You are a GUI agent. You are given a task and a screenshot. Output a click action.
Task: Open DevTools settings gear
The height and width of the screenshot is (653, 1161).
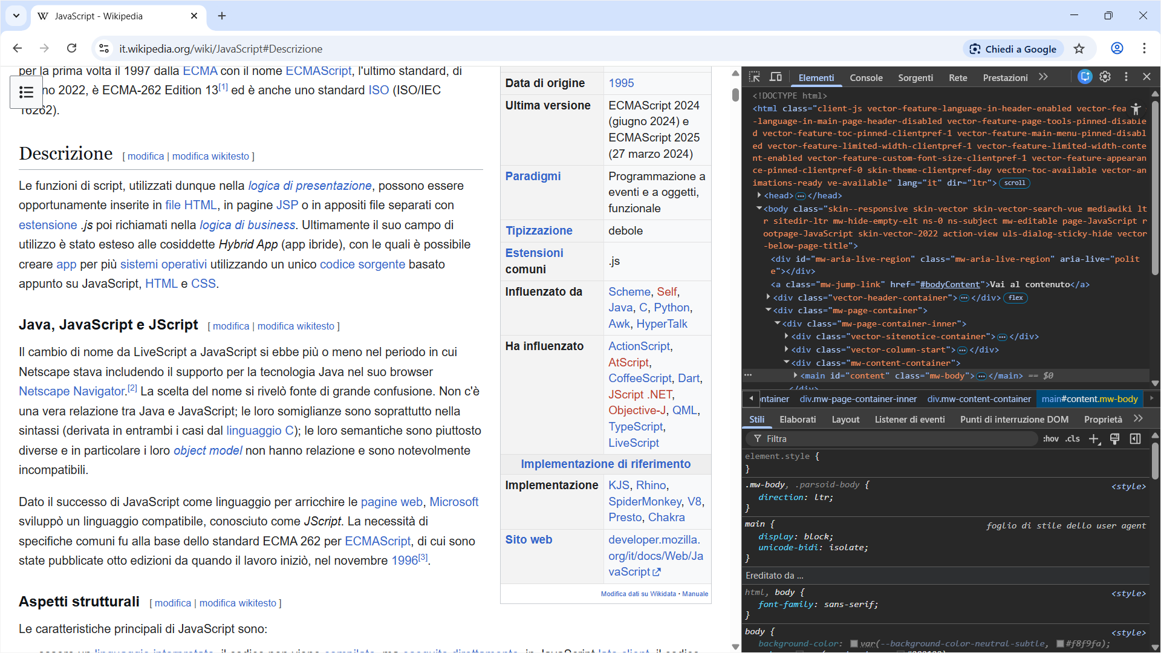tap(1105, 77)
